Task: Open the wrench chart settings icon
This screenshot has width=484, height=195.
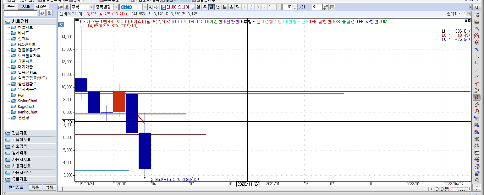Action: tap(477, 29)
